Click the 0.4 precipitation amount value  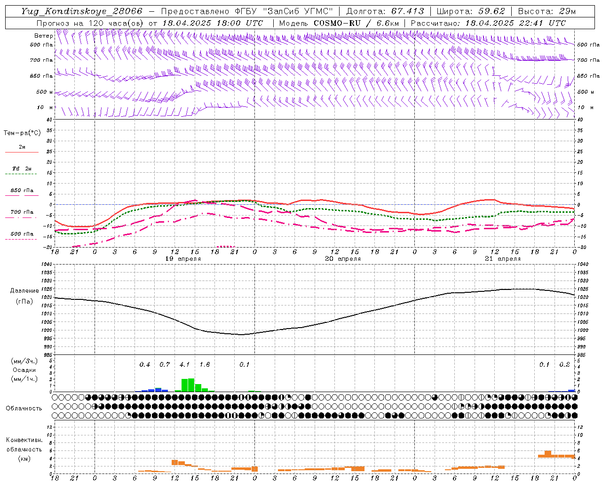(x=145, y=365)
